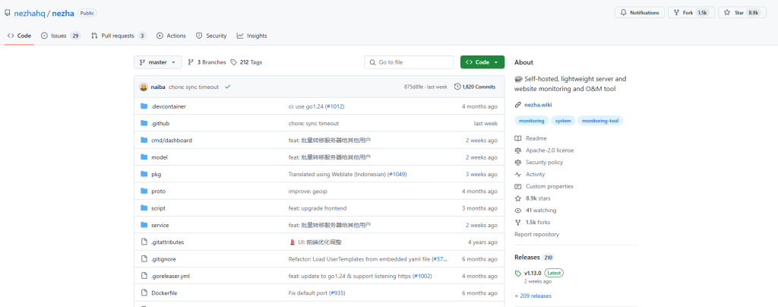Open the 212 Tags list
The height and width of the screenshot is (307, 778).
(246, 62)
